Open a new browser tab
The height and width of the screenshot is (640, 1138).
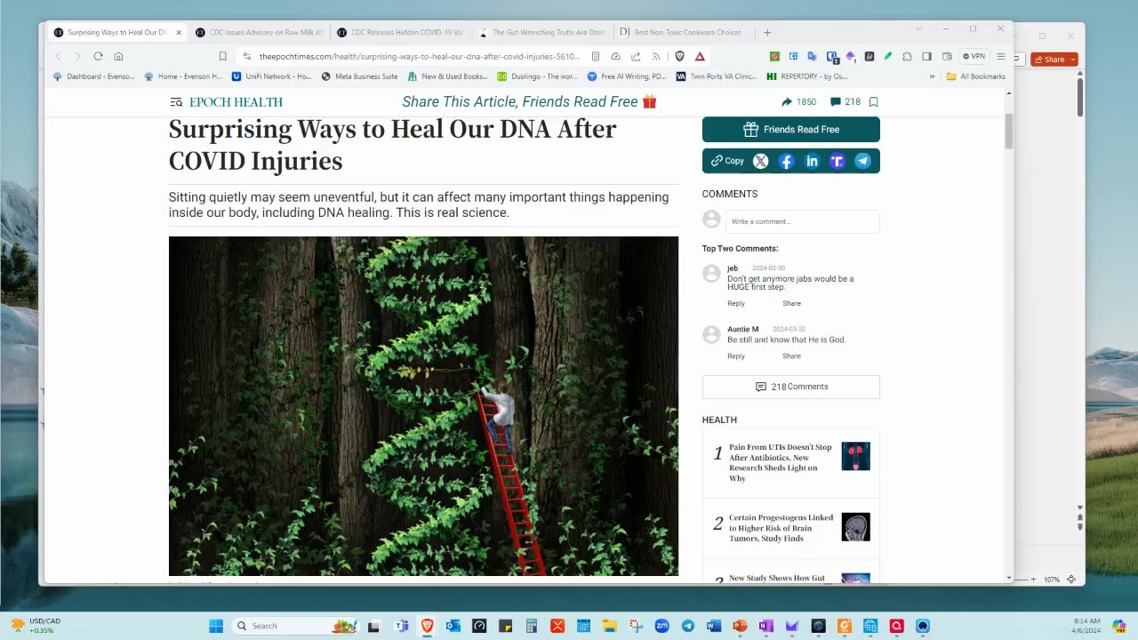coord(767,32)
